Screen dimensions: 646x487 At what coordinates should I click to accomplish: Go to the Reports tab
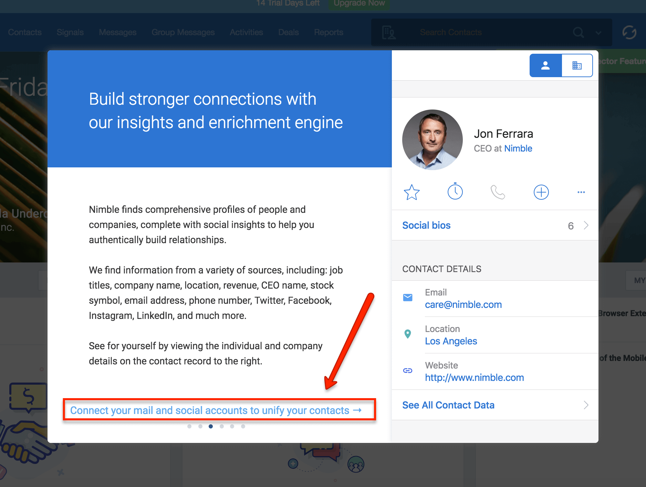tap(328, 32)
